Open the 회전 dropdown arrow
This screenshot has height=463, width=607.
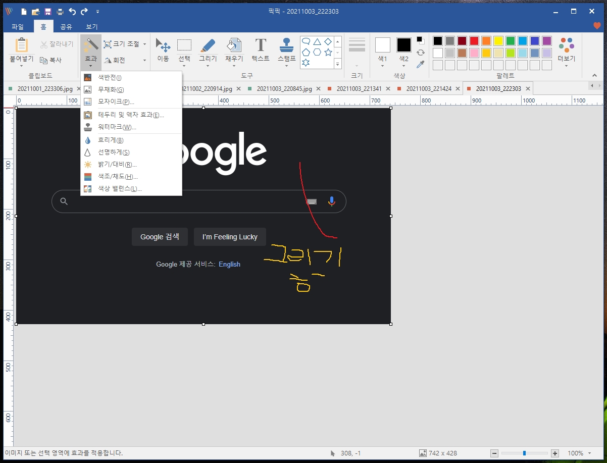[144, 60]
